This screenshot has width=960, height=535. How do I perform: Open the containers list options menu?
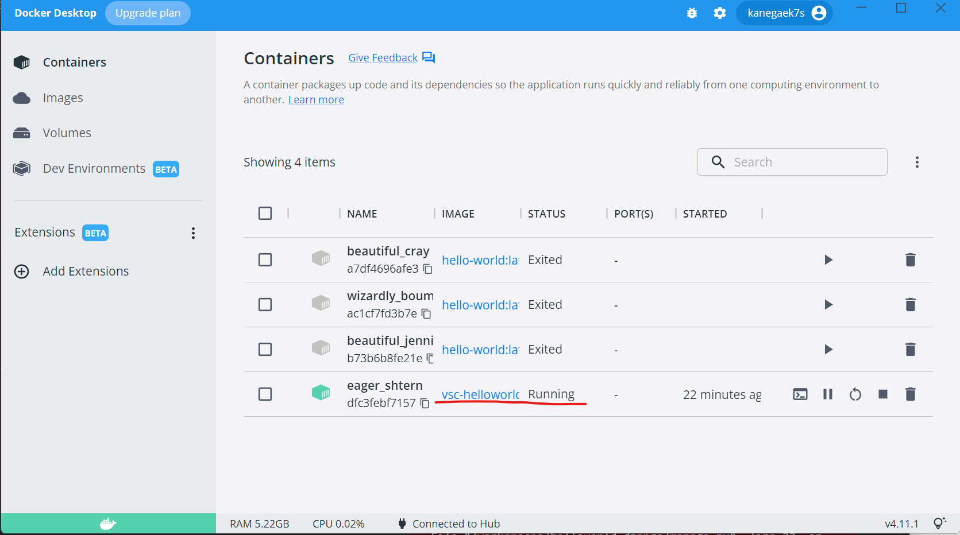917,162
